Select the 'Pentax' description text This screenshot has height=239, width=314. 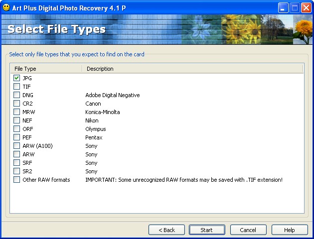[x=94, y=137]
